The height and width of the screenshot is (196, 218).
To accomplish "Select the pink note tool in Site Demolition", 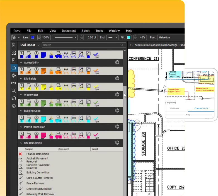I will tap(43, 135).
